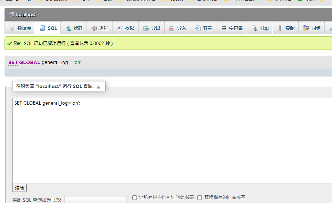The width and height of the screenshot is (332, 203).
Task: Open the 状态 status tab icon
Action: tap(68, 28)
